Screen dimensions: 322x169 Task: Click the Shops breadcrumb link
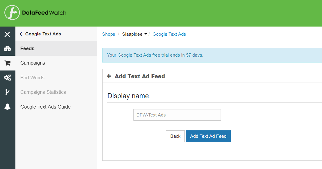(109, 34)
